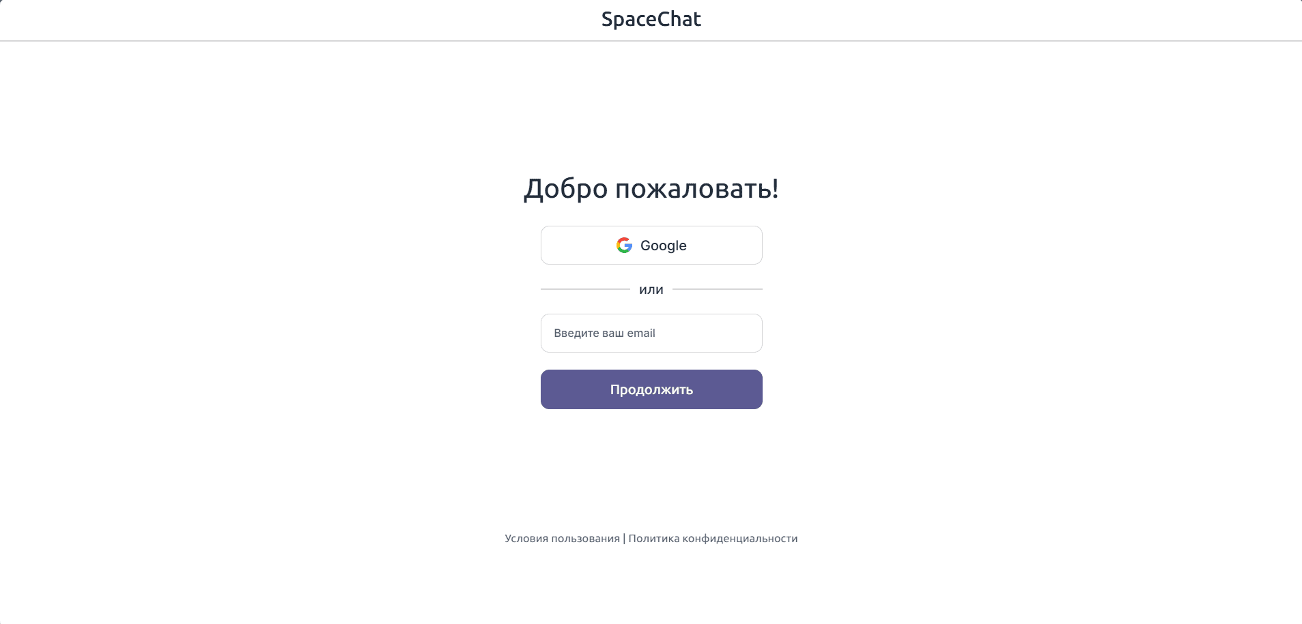Click the word "пожаловать!" in the heading

(696, 189)
